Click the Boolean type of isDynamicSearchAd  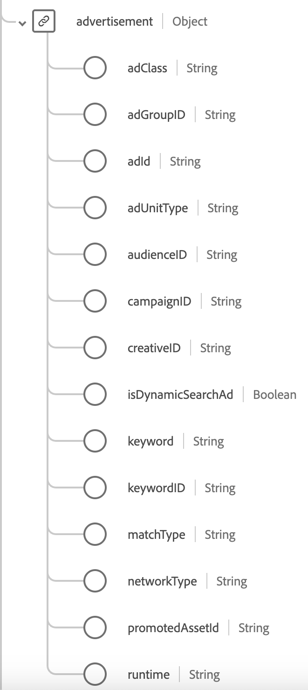coord(274,395)
